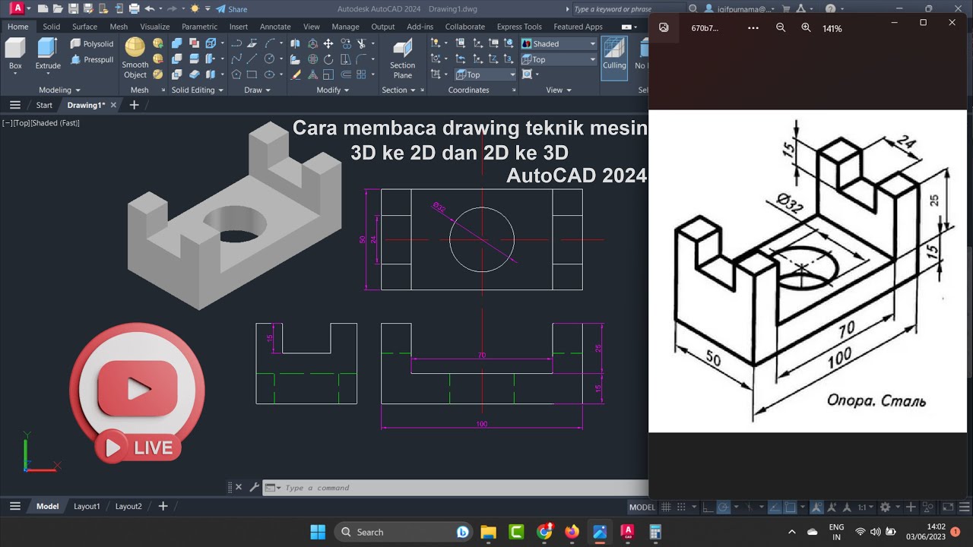Image resolution: width=973 pixels, height=547 pixels.
Task: Open the image viewer more options menu
Action: point(753,27)
